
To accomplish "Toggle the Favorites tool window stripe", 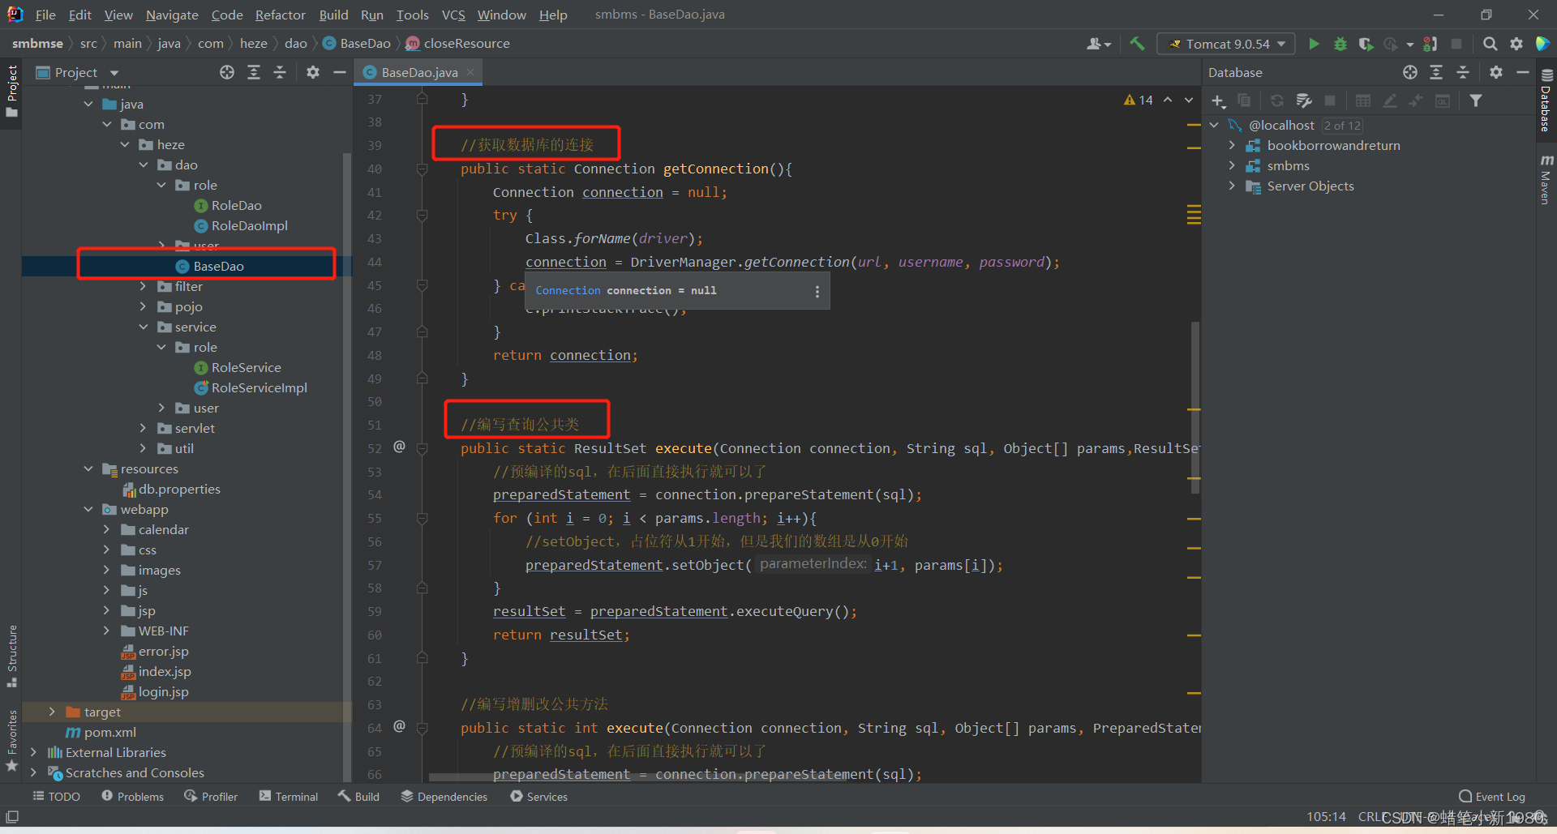I will click(x=11, y=740).
